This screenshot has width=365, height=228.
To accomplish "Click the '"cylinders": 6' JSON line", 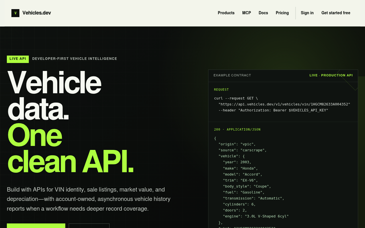I will pos(240,204).
